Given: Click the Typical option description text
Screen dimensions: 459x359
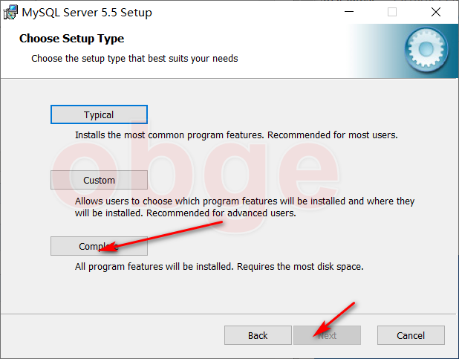Looking at the screenshot, I should point(236,135).
